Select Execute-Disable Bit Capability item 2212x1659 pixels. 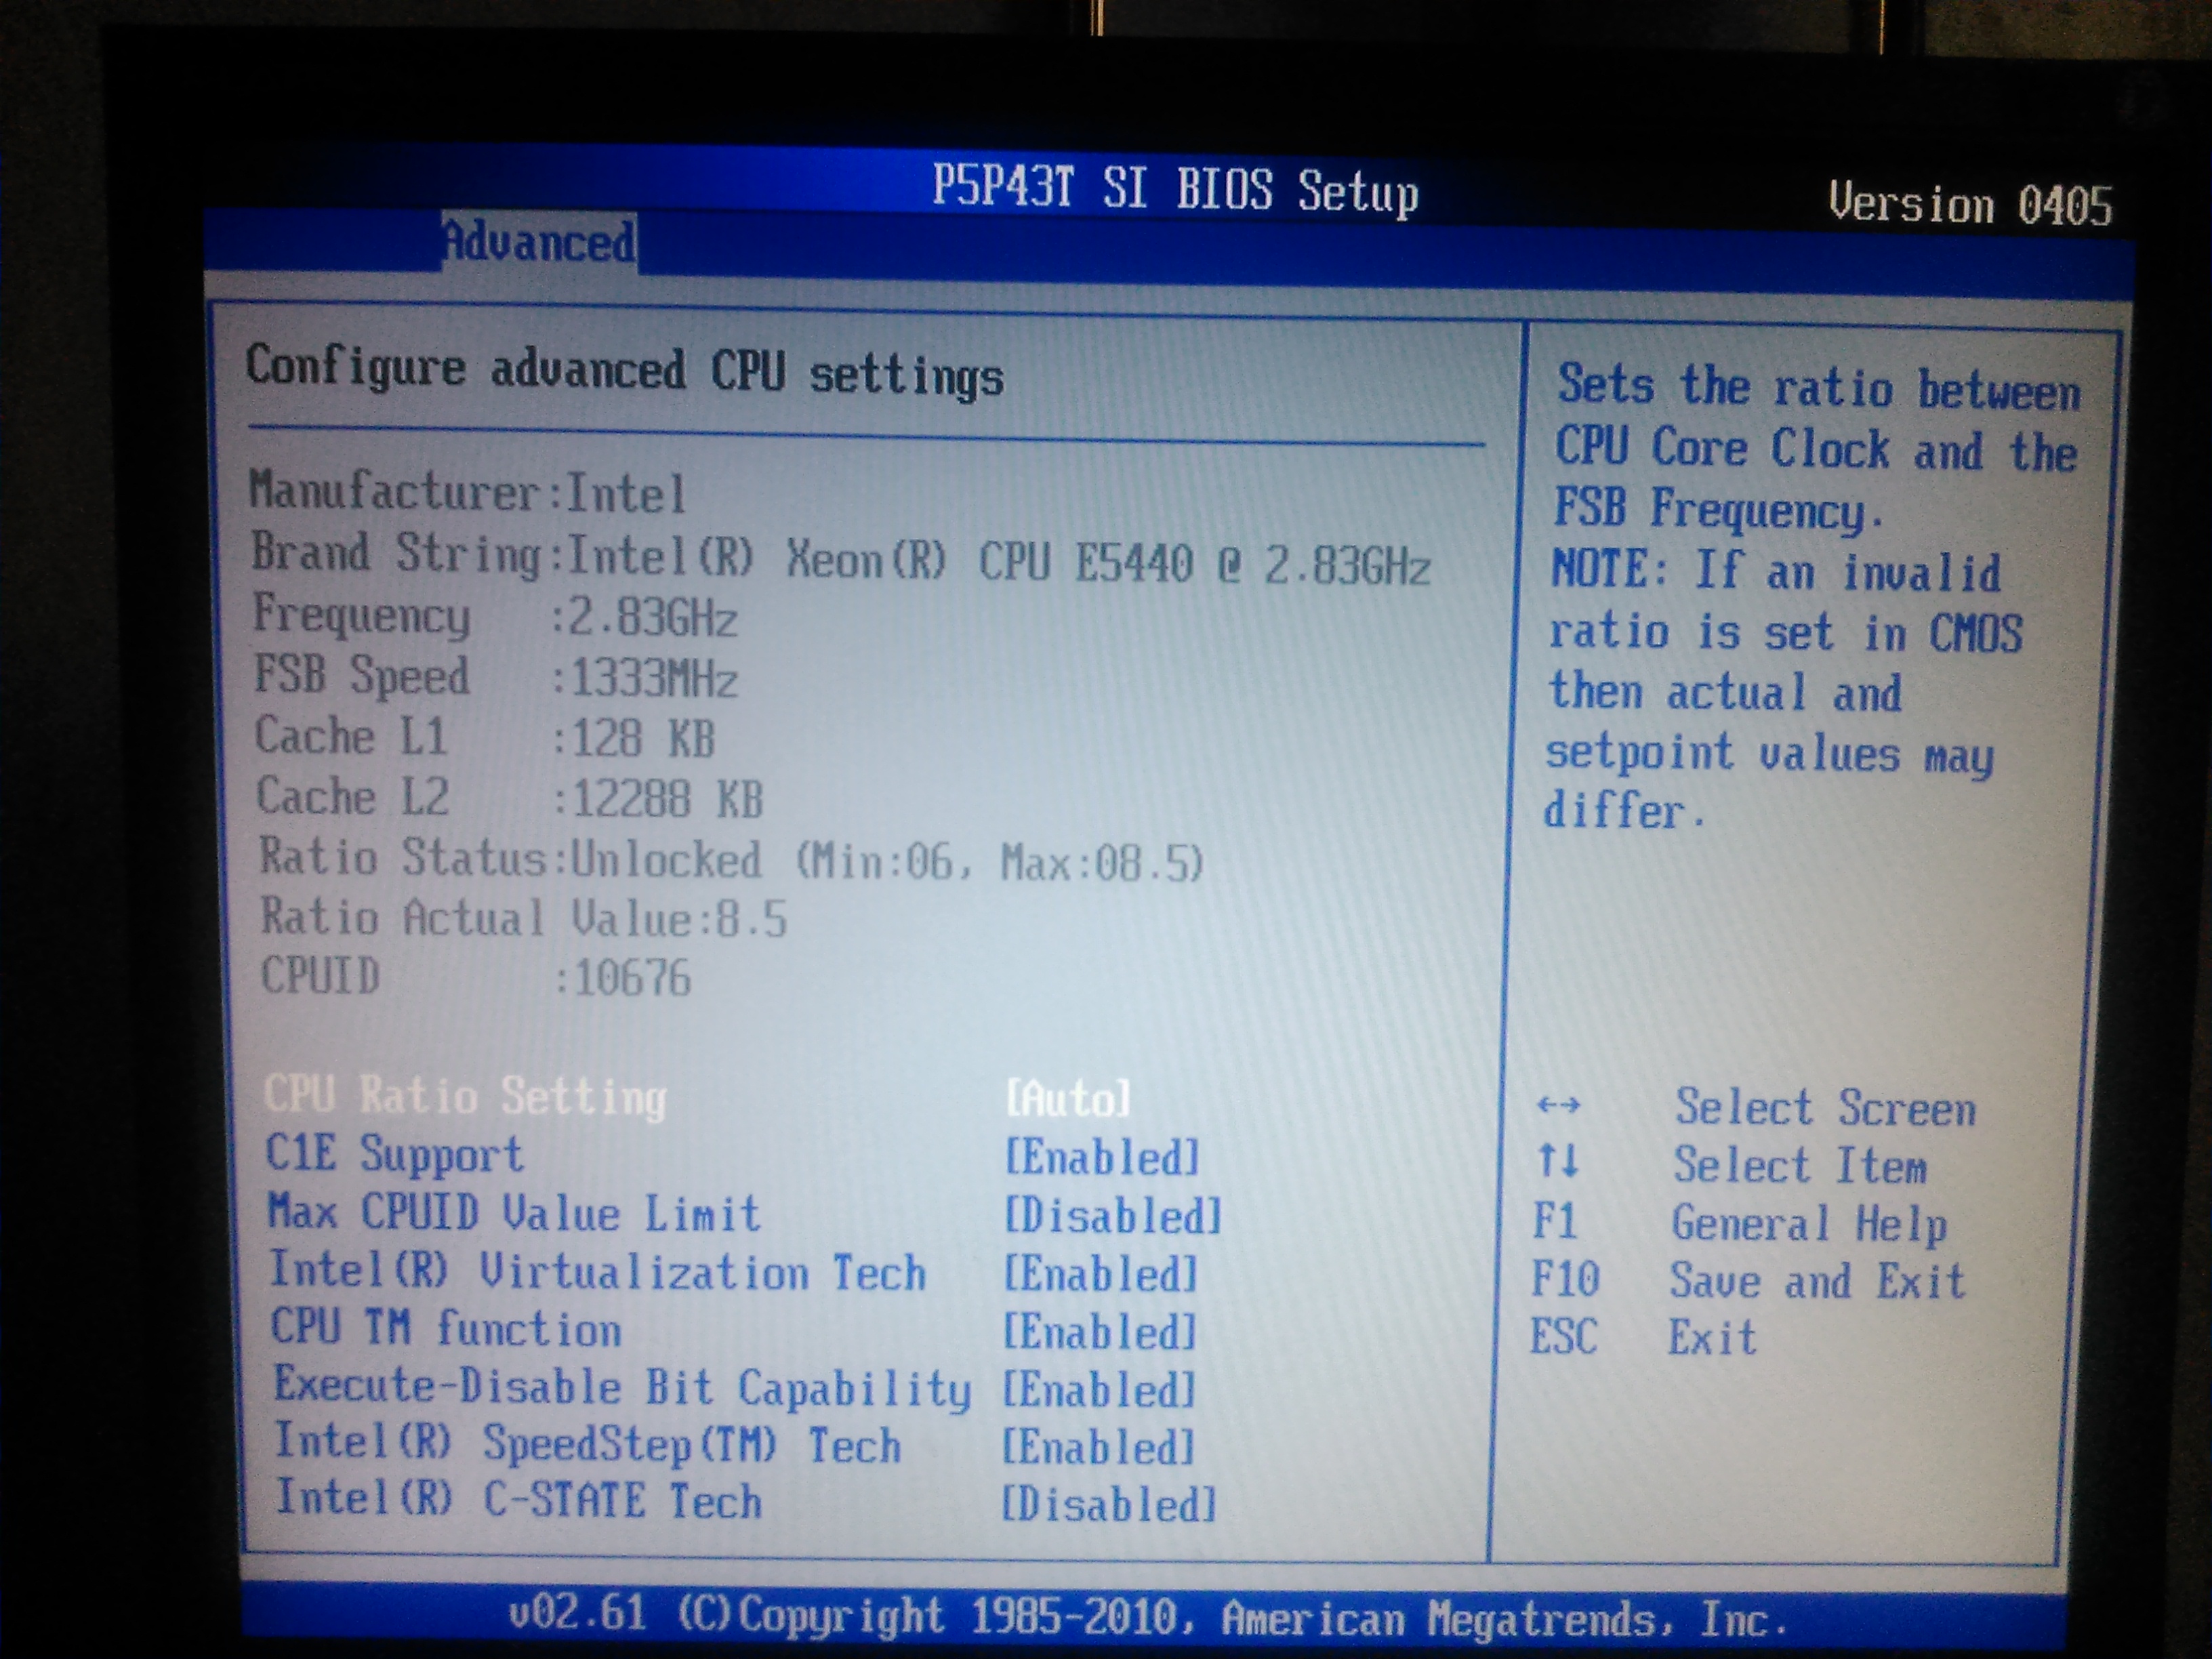[622, 1388]
